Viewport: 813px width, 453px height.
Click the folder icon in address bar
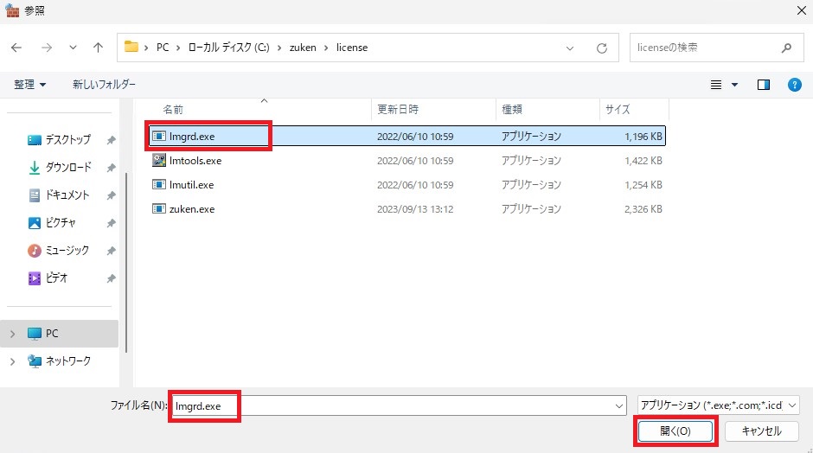pos(131,48)
